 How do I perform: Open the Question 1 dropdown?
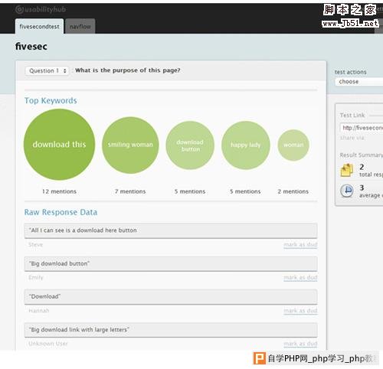(x=47, y=70)
